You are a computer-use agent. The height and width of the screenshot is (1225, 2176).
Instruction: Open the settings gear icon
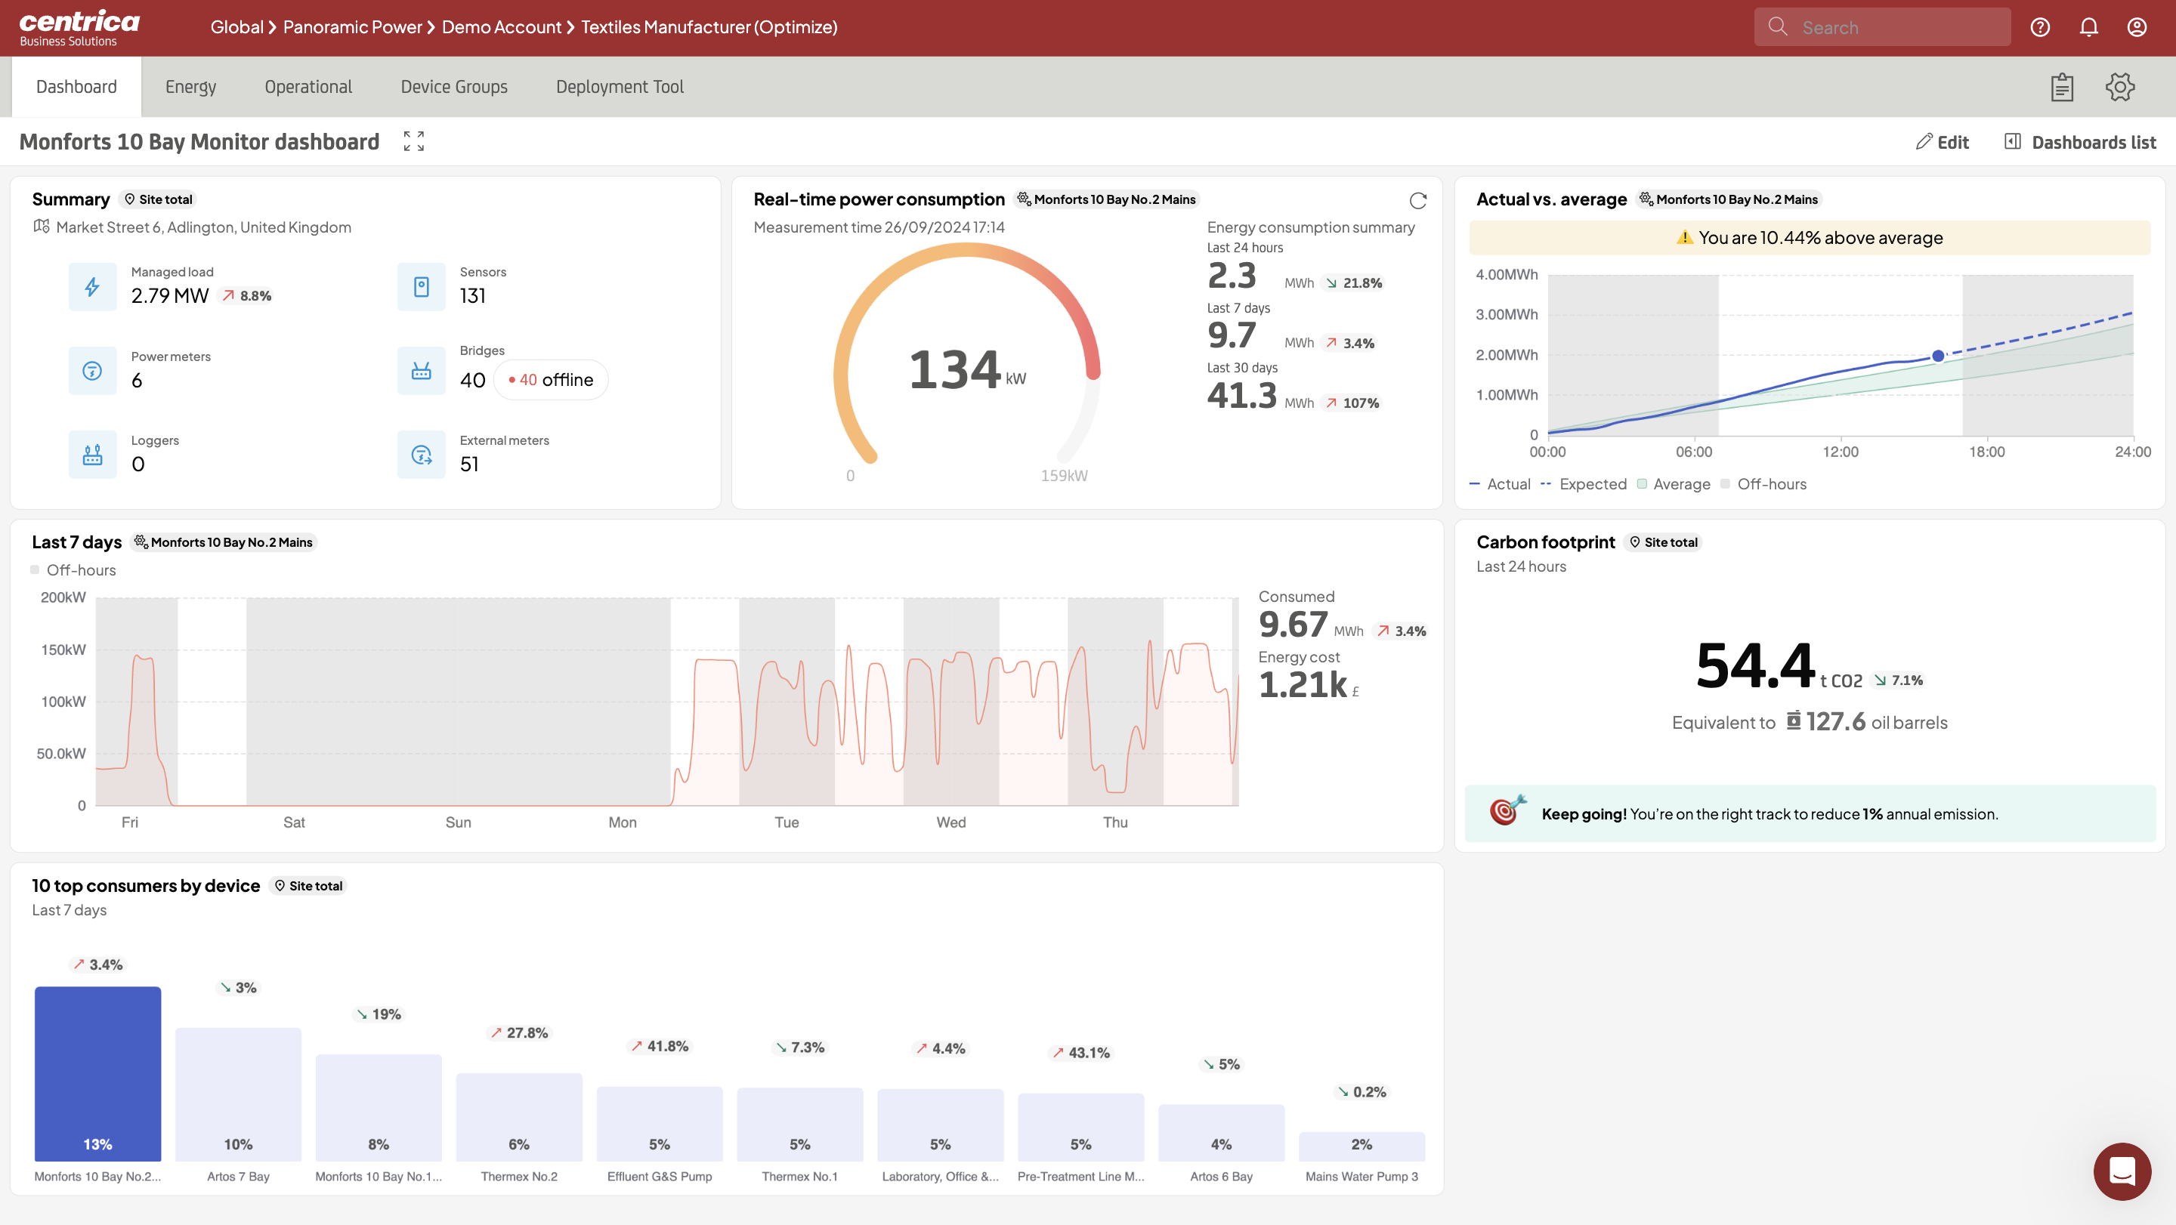pyautogui.click(x=2119, y=87)
